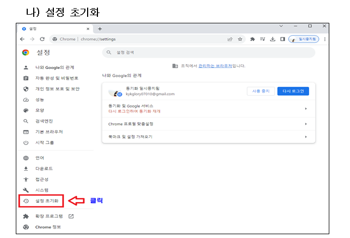350x238 pixels.
Task: Expand 동기화 및 Google 서비스 row arrow
Action: pyautogui.click(x=306, y=109)
